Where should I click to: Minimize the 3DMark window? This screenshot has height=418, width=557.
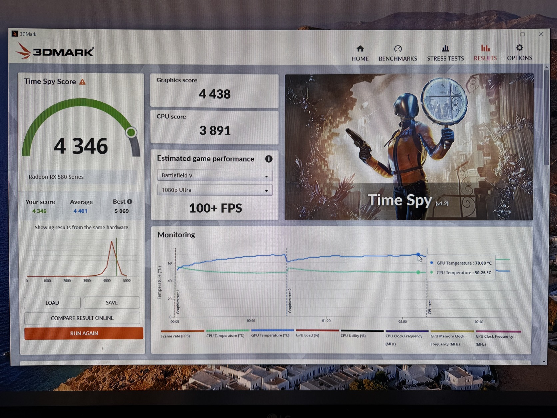[x=504, y=34]
